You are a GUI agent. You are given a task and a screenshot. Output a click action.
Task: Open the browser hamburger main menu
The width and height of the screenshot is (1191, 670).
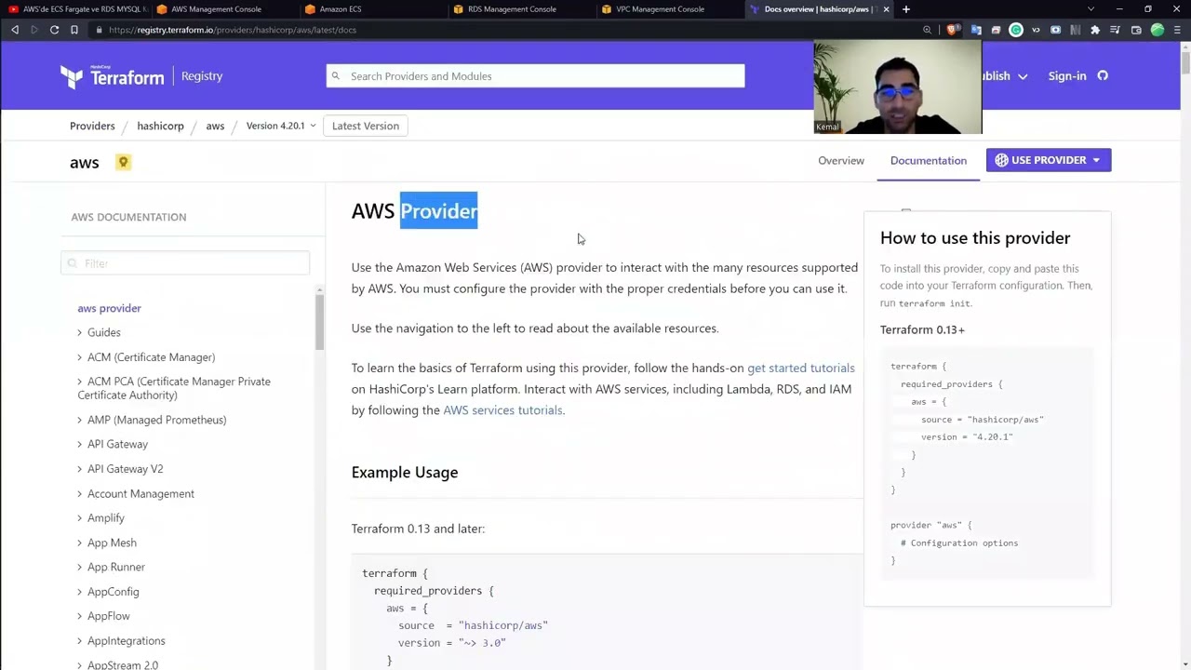1177,30
